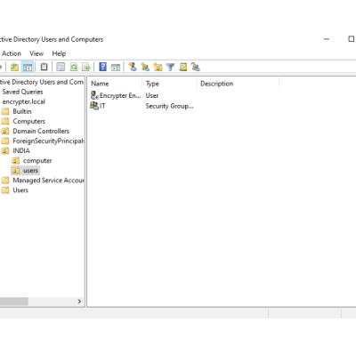Create a new user with the toolbar icon
This screenshot has height=338, width=356.
point(133,67)
